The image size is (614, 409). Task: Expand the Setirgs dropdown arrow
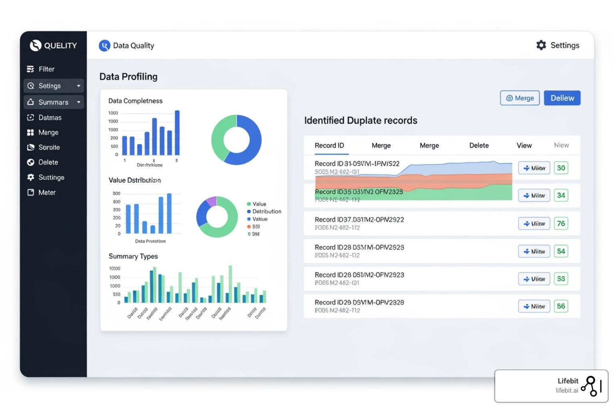78,86
